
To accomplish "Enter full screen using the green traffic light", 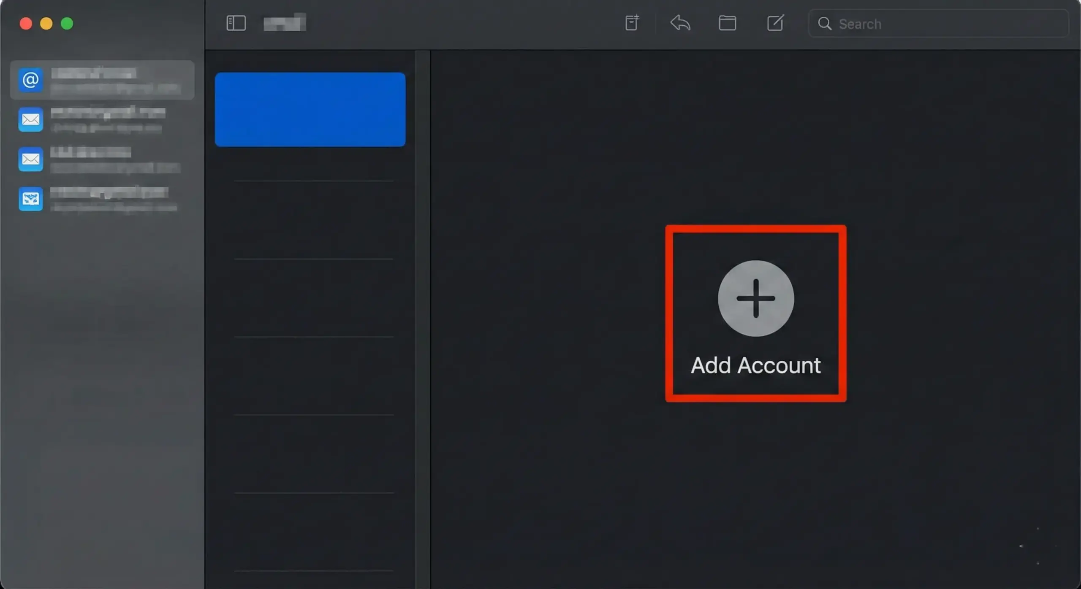I will pos(67,23).
